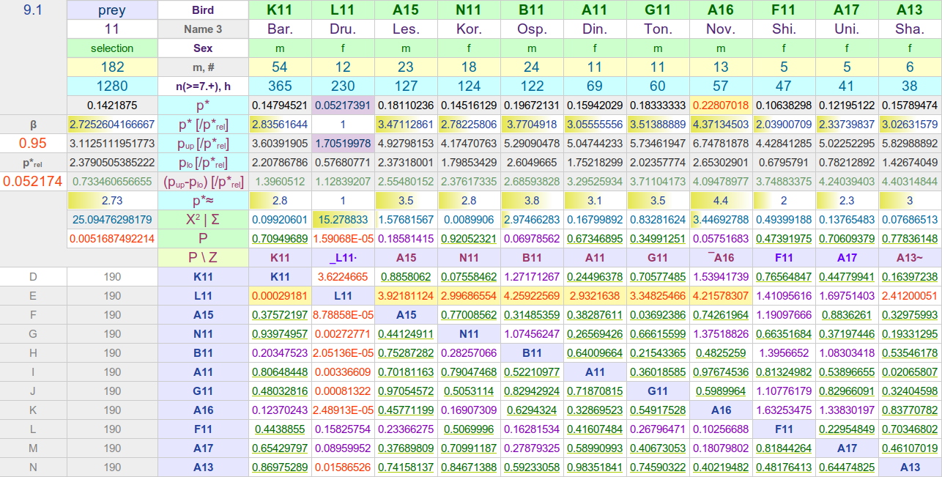Viewport: 942px width, 477px height.
Task: Select the "Bird" label cell
Action: (x=203, y=10)
